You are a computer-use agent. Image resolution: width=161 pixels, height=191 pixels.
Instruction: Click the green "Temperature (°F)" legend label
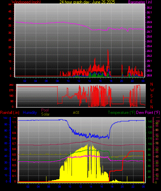tap(122, 113)
